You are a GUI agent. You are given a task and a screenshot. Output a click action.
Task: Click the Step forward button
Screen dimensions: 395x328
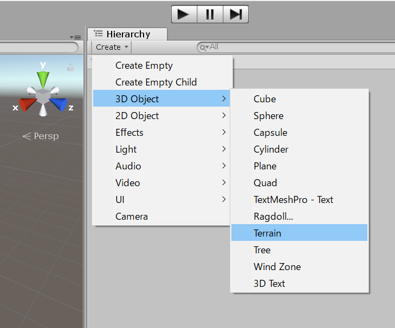(236, 14)
